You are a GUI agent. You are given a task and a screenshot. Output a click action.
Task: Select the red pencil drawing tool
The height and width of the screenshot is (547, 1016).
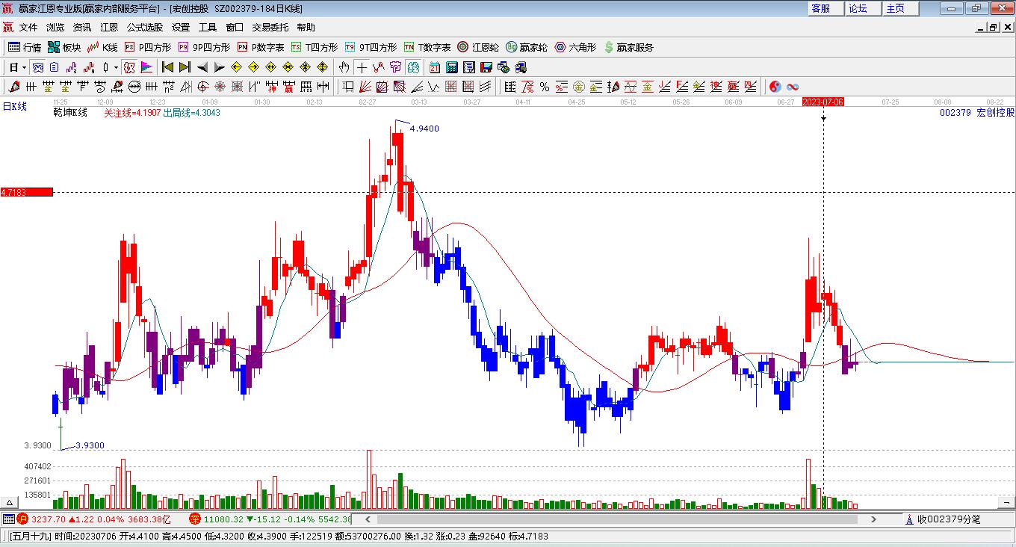click(x=13, y=87)
